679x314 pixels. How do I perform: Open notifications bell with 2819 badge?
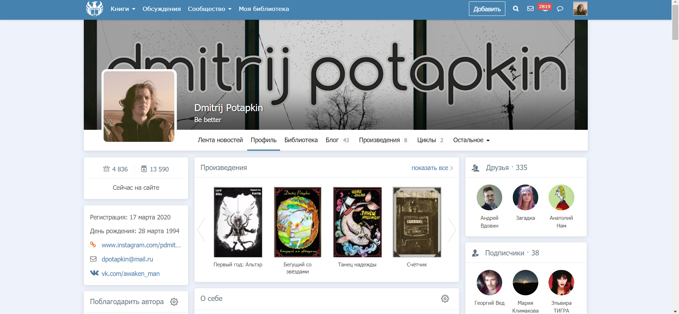(x=545, y=9)
